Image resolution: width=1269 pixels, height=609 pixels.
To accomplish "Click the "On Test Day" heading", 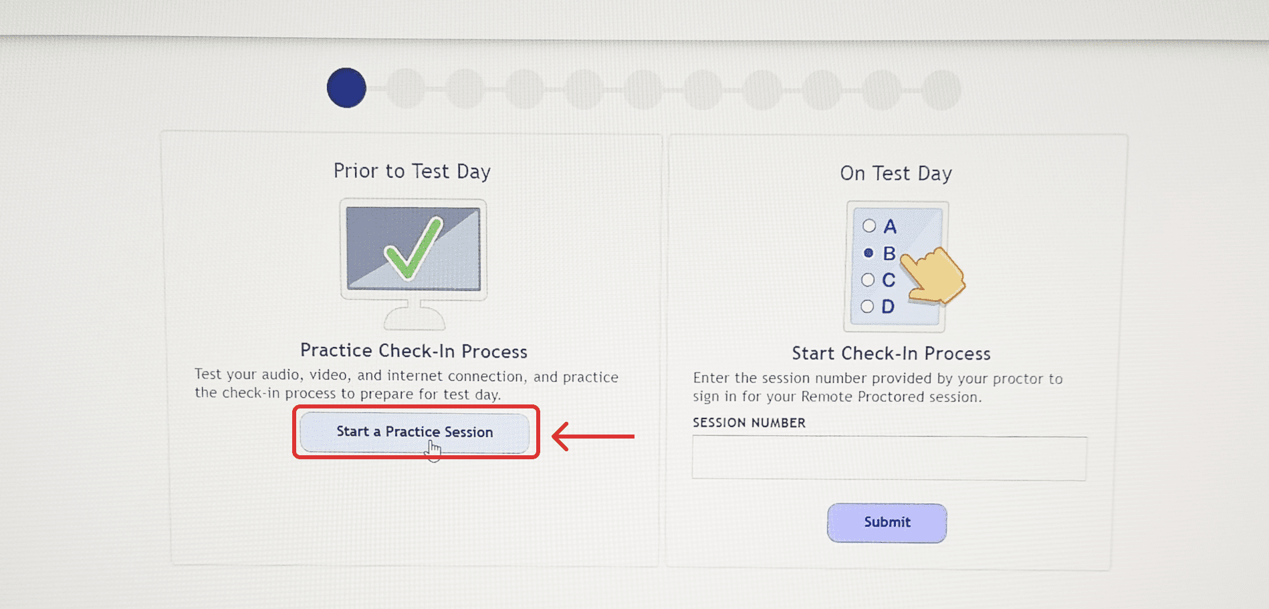I will [896, 173].
